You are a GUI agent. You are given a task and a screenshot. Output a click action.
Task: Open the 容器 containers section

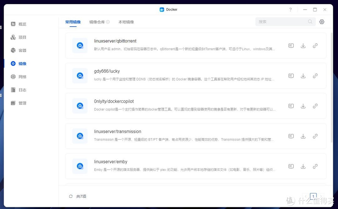click(22, 50)
